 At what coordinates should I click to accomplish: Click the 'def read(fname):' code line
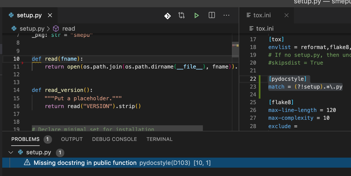click(57, 59)
